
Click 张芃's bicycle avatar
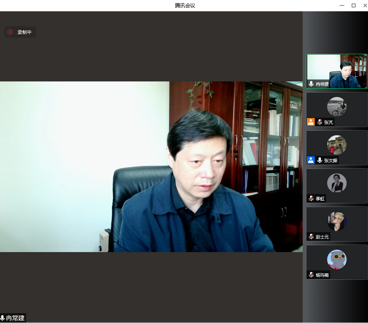337,107
